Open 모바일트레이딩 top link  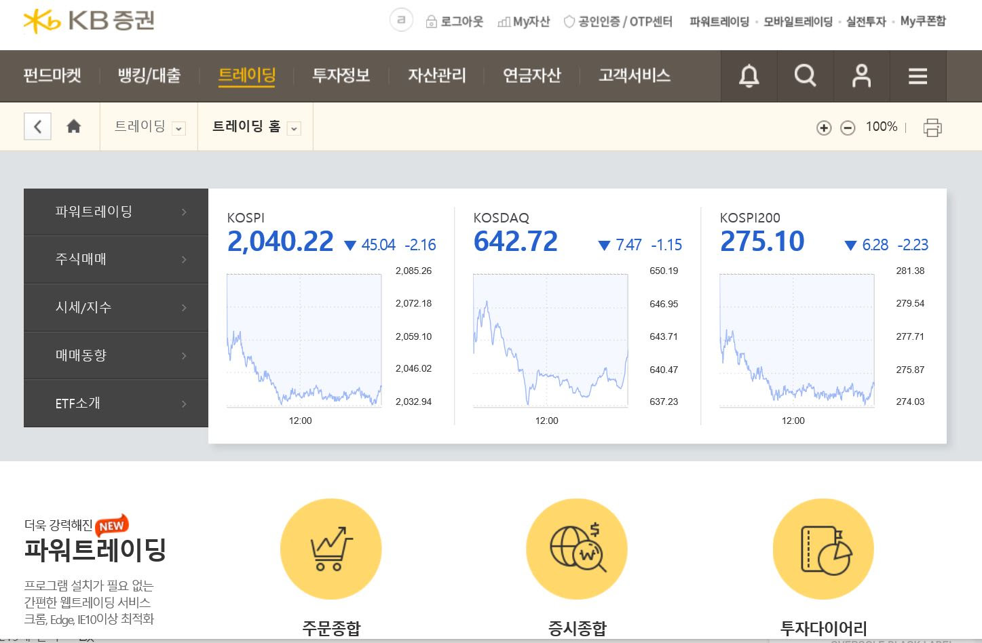click(x=798, y=22)
